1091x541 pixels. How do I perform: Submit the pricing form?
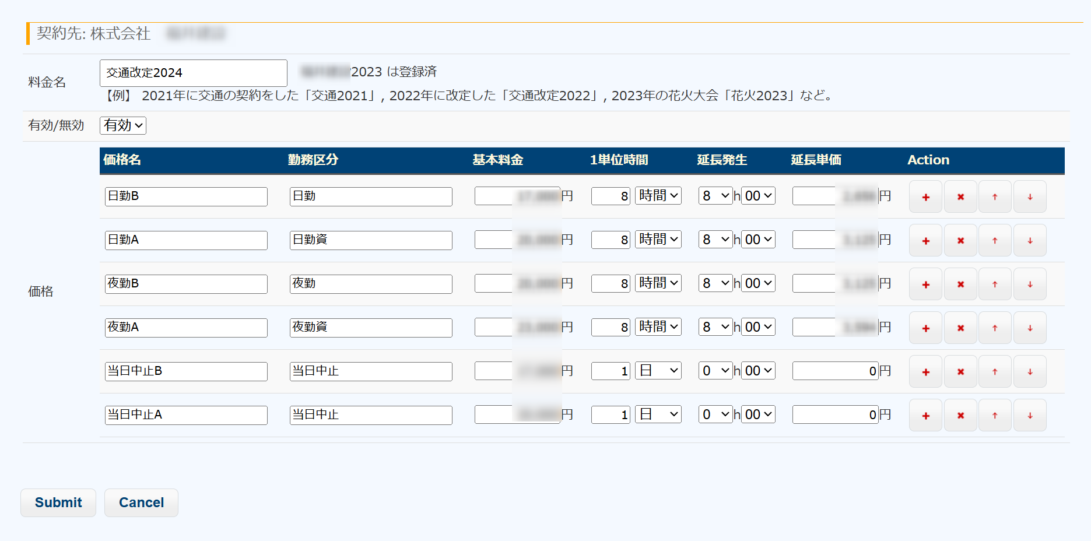point(58,503)
